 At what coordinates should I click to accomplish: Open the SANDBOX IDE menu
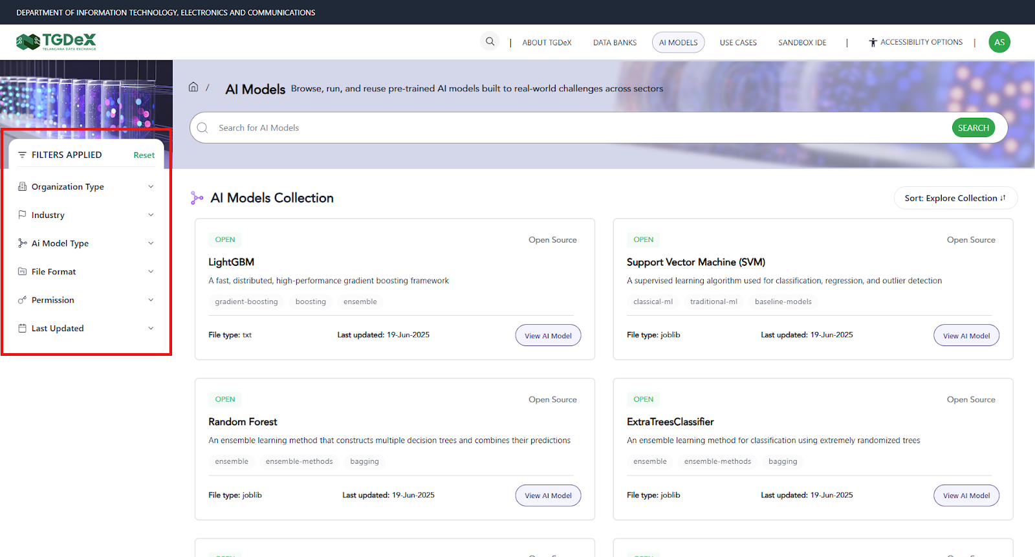tap(802, 43)
